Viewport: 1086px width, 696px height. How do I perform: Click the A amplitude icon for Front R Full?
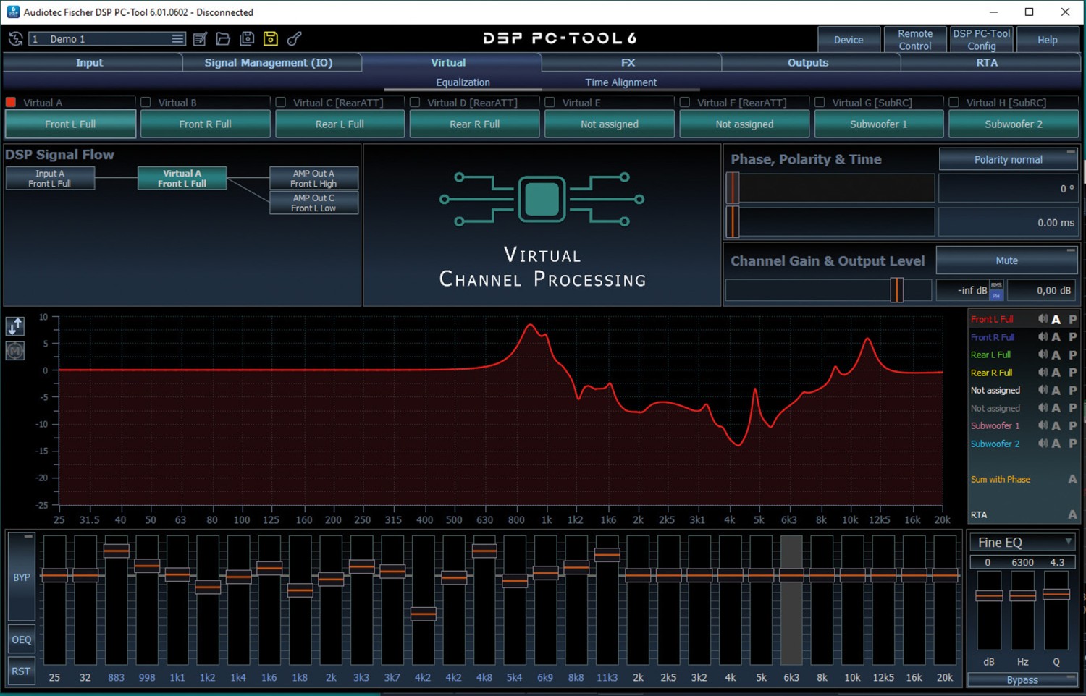click(1056, 337)
